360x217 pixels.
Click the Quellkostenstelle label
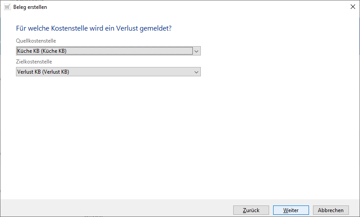click(x=36, y=41)
